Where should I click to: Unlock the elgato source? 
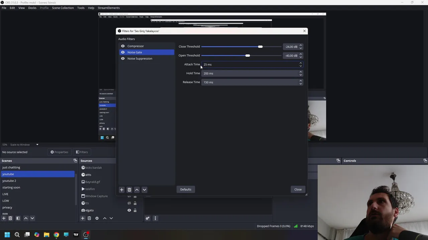coord(135,210)
